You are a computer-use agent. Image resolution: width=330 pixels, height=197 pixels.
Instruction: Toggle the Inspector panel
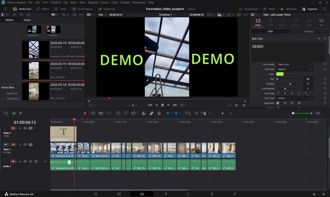310,9
